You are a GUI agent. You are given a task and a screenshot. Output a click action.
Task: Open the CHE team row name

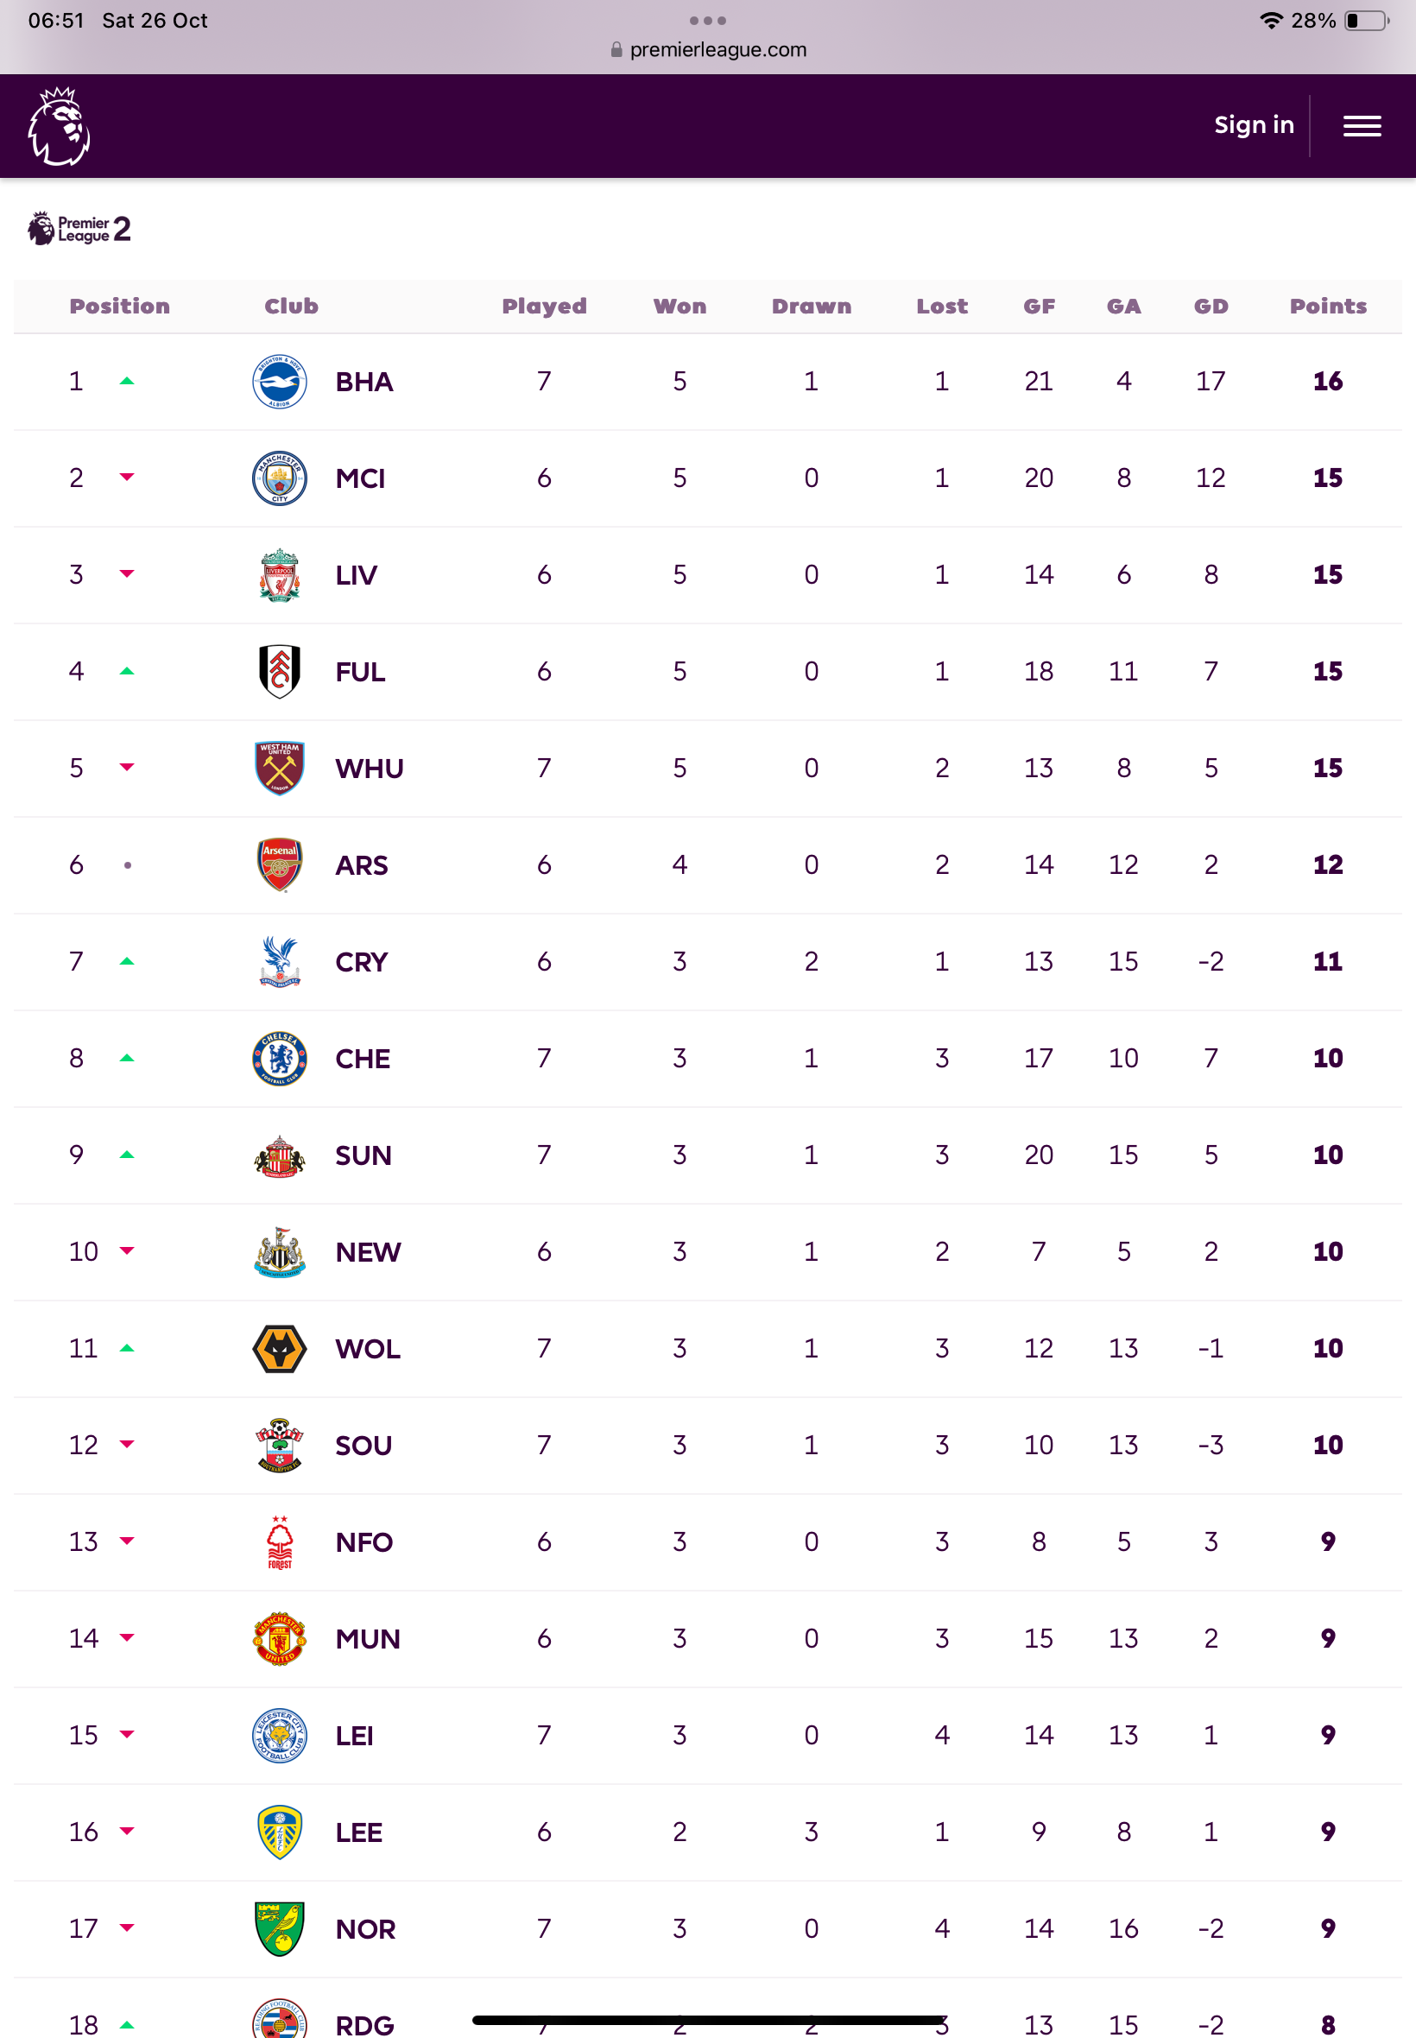pos(362,1059)
